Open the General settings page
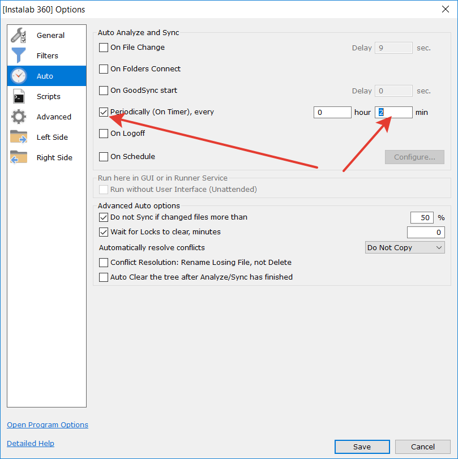458x459 pixels. pyautogui.click(x=47, y=36)
